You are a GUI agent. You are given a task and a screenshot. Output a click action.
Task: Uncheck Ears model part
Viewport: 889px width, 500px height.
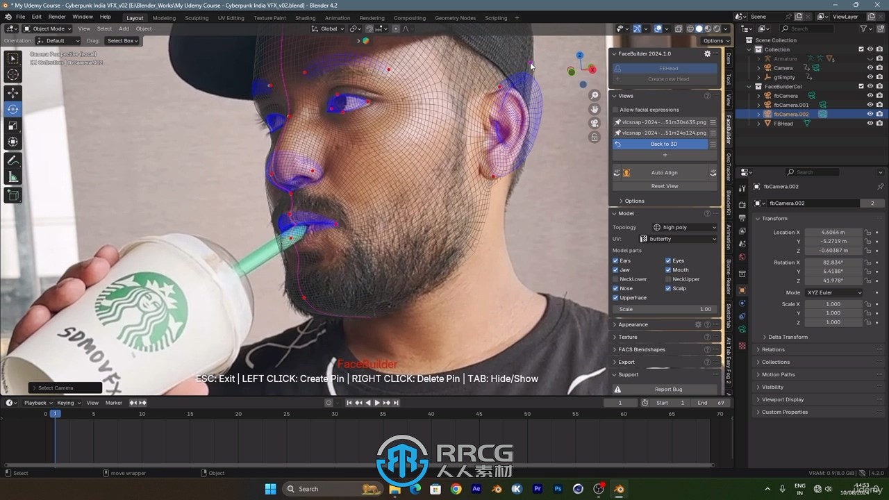tap(615, 260)
